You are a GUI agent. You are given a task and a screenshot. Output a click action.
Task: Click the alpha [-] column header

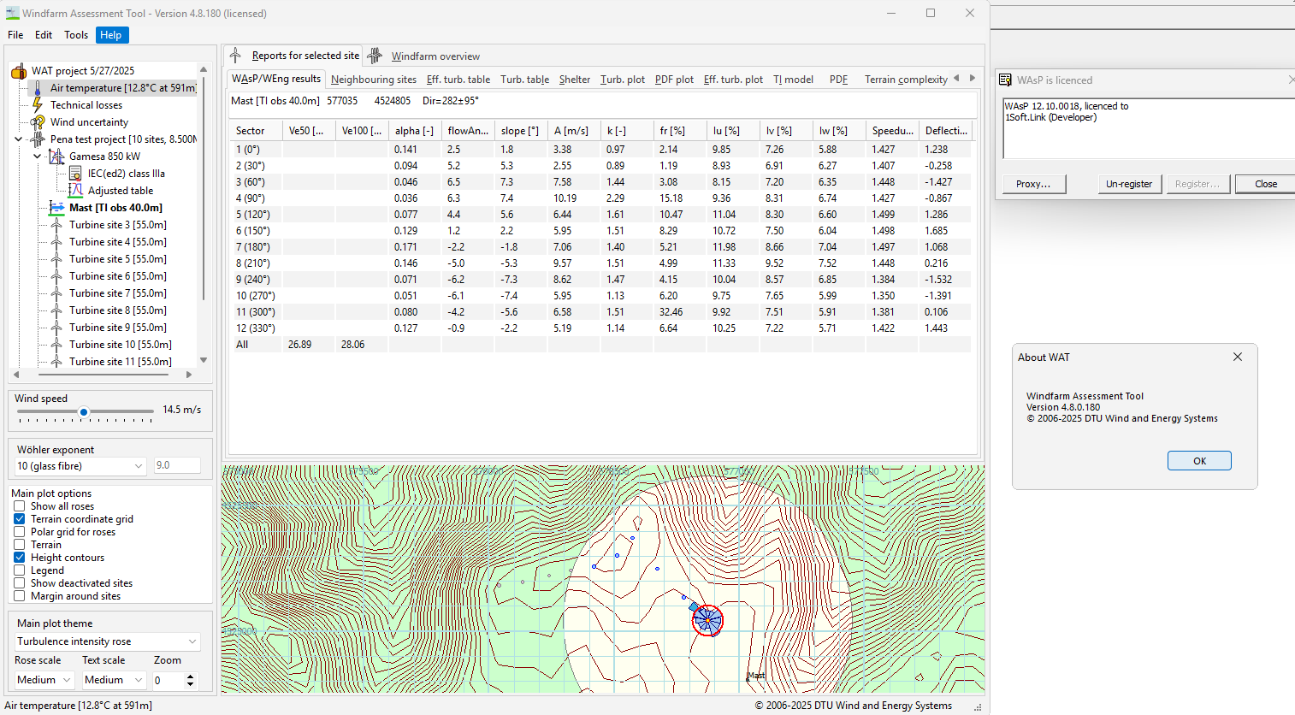[415, 131]
